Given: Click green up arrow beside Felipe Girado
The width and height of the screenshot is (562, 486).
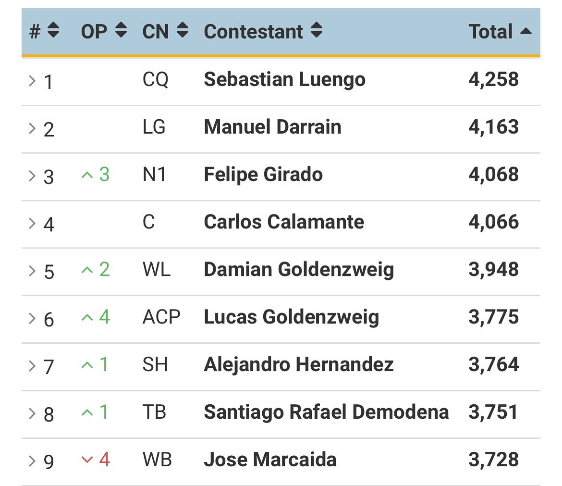Looking at the screenshot, I should pyautogui.click(x=87, y=175).
